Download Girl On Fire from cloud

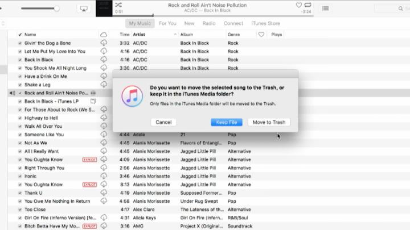[x=104, y=218]
